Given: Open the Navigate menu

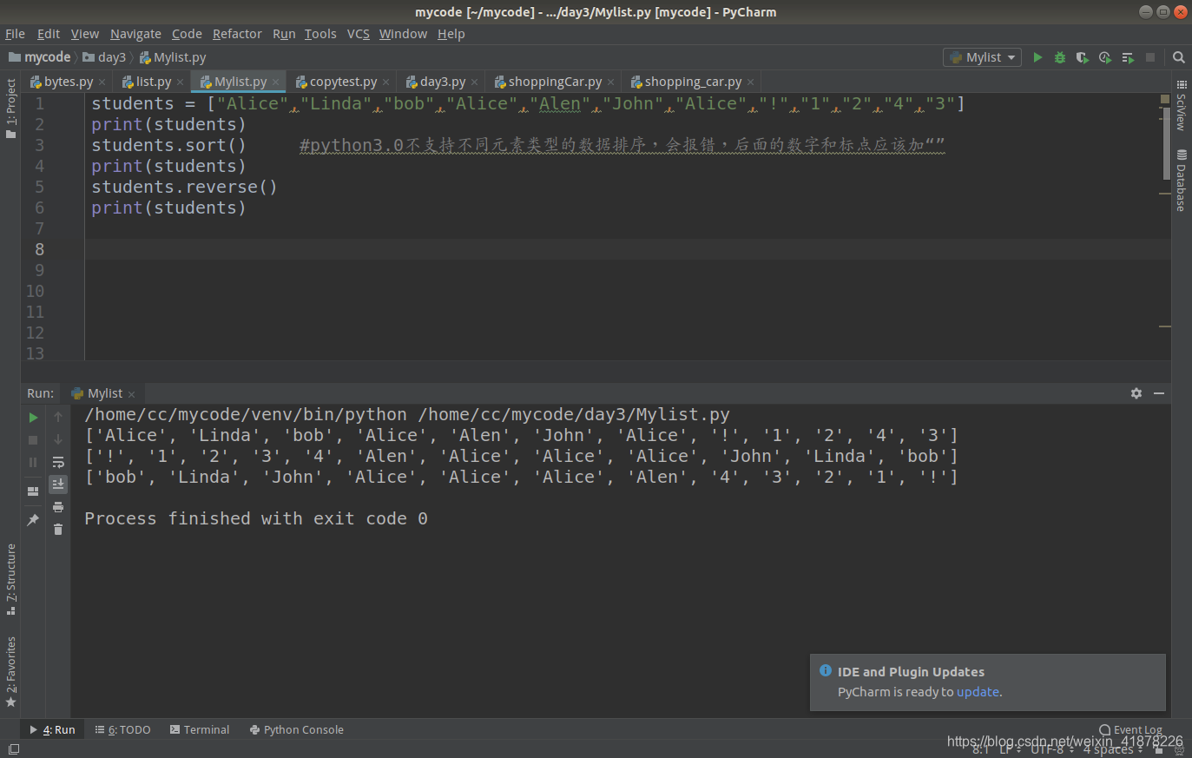Looking at the screenshot, I should (x=135, y=34).
